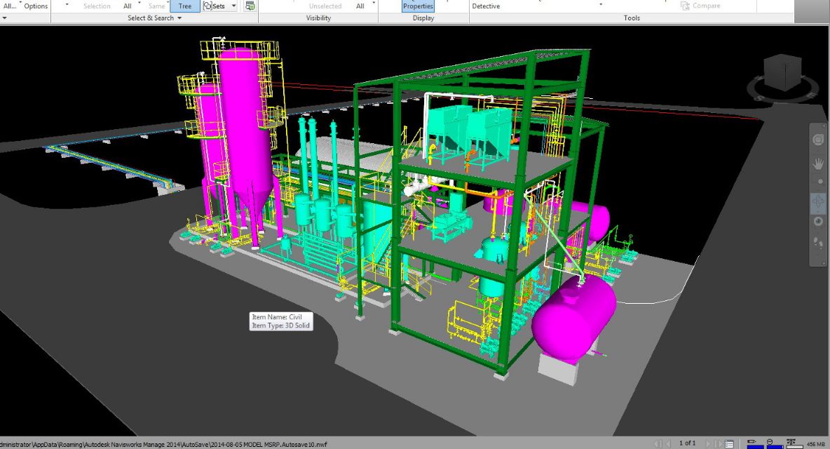This screenshot has height=449, width=830.
Task: Click the Options button
Action: [x=36, y=6]
